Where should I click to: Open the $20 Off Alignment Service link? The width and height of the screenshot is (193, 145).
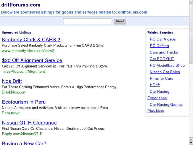coord(32,60)
